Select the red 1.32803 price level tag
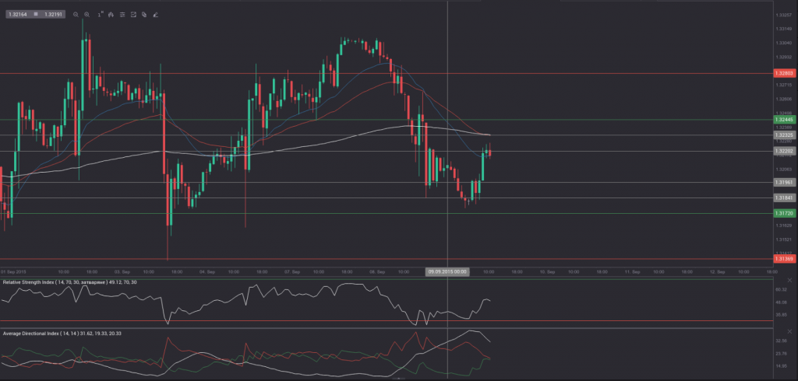Viewport: 798px width, 381px height. [x=784, y=73]
